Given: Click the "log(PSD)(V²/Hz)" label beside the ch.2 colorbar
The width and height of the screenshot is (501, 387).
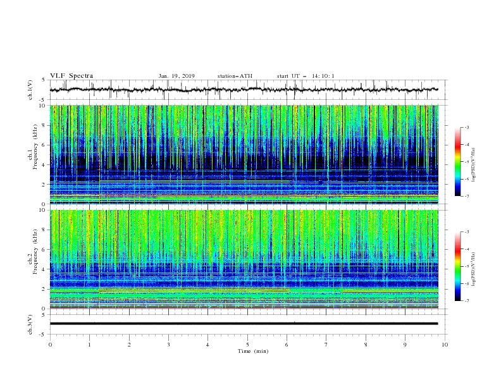Looking at the screenshot, I should coord(473,269).
